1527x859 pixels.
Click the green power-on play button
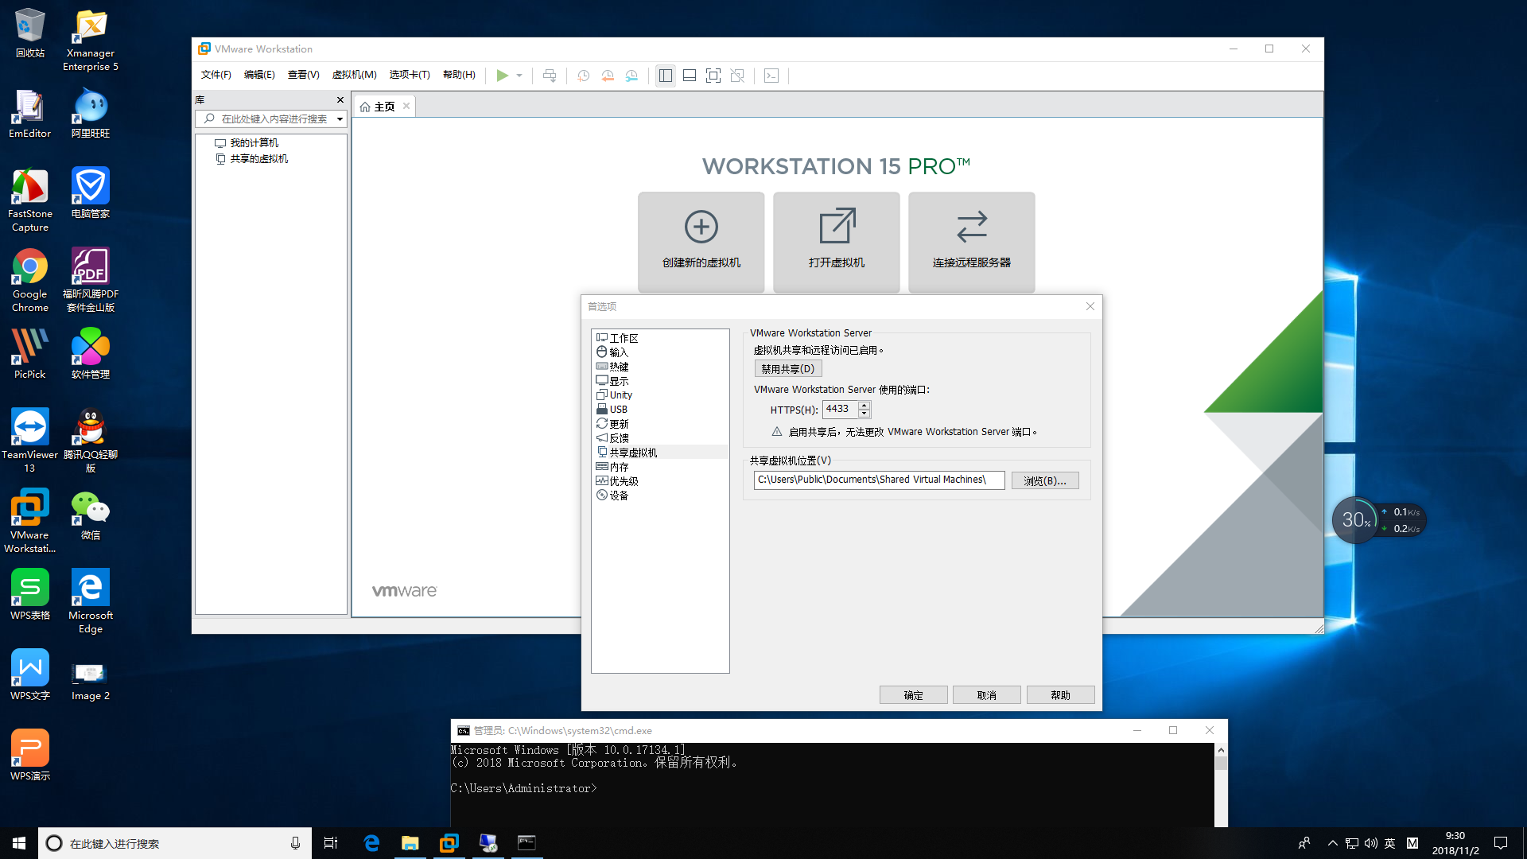[502, 76]
